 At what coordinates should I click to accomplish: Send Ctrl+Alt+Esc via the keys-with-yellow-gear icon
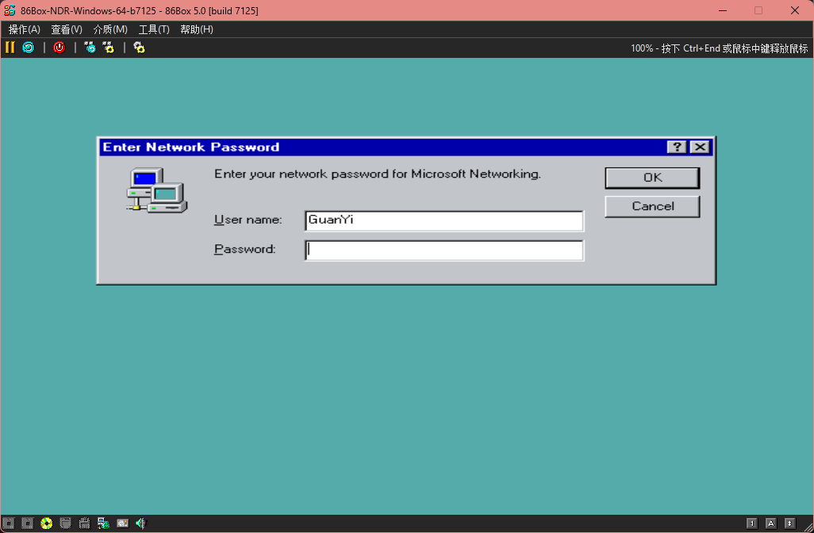pos(108,48)
